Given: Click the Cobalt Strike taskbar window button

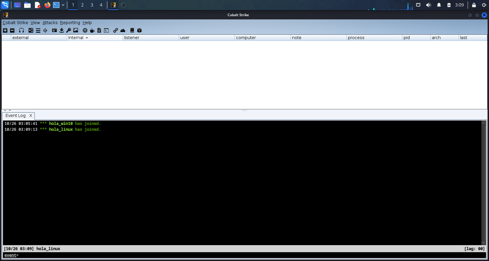Looking at the screenshot, I should coord(113,5).
